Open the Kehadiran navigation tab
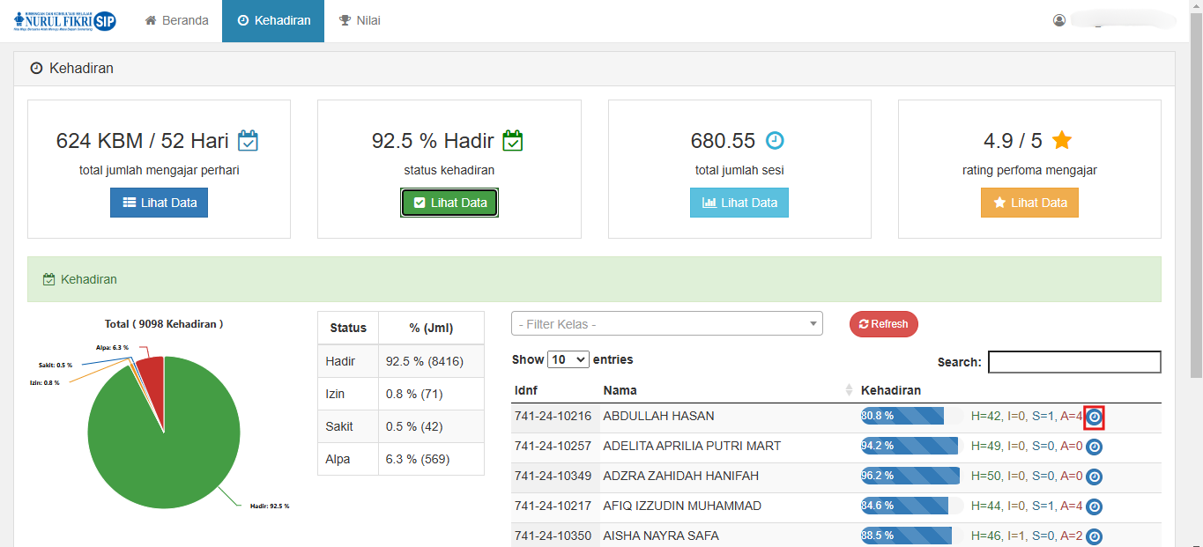 click(273, 20)
